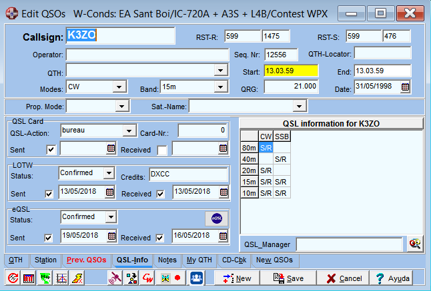Open the Map icon in bottom toolbar
This screenshot has width=431, height=291.
click(45, 278)
